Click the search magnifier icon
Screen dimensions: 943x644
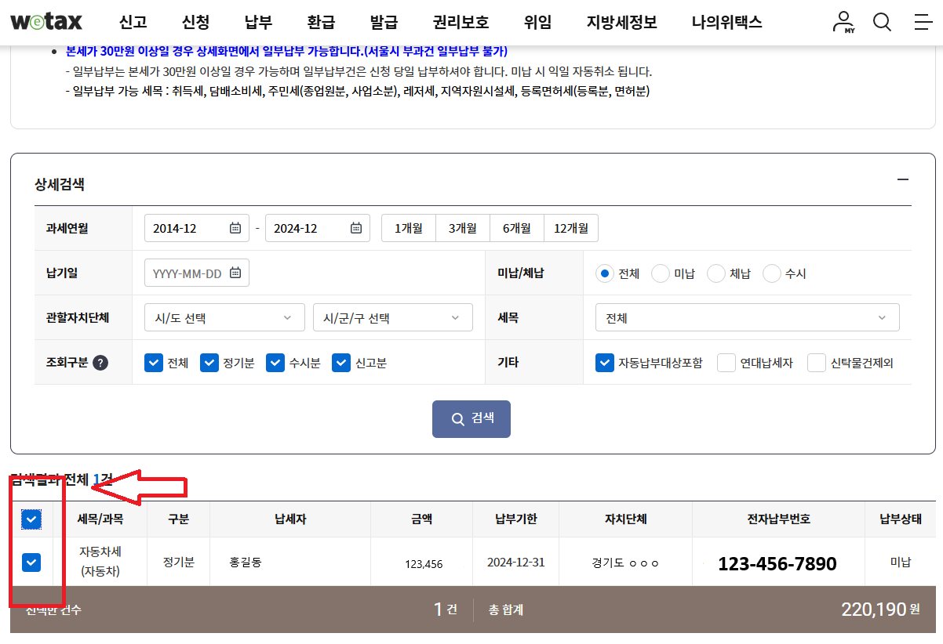click(882, 22)
